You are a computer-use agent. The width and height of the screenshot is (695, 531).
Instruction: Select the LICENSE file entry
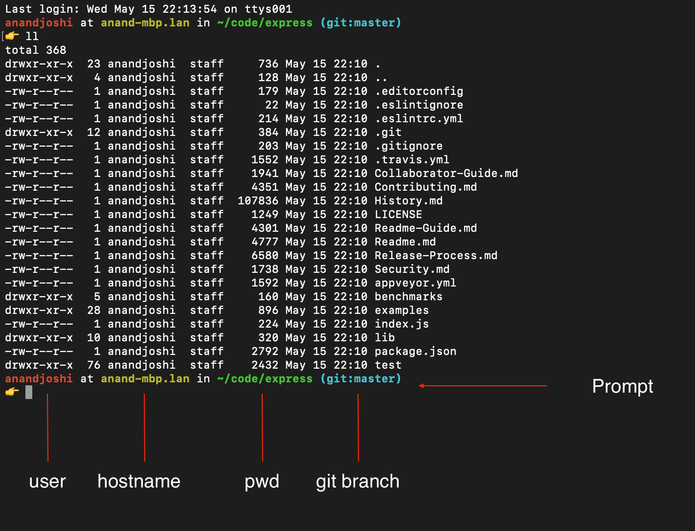[398, 214]
